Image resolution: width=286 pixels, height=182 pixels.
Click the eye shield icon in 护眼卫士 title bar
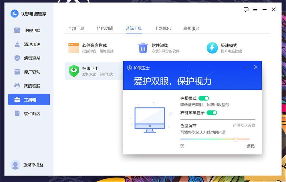click(130, 68)
